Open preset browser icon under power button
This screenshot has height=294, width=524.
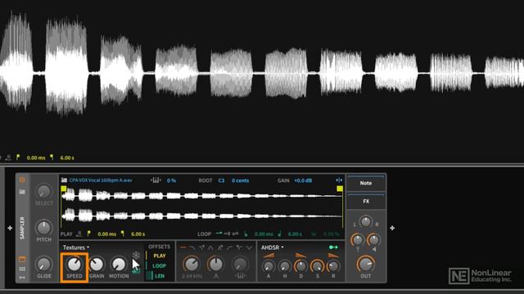coord(22,192)
